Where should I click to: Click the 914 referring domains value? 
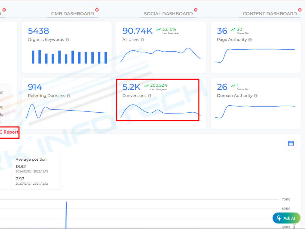tap(35, 87)
